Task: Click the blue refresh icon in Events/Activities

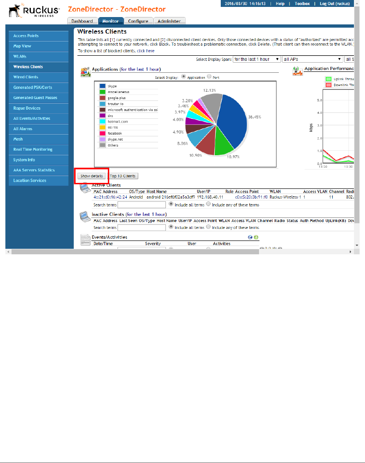Action: coord(250,237)
